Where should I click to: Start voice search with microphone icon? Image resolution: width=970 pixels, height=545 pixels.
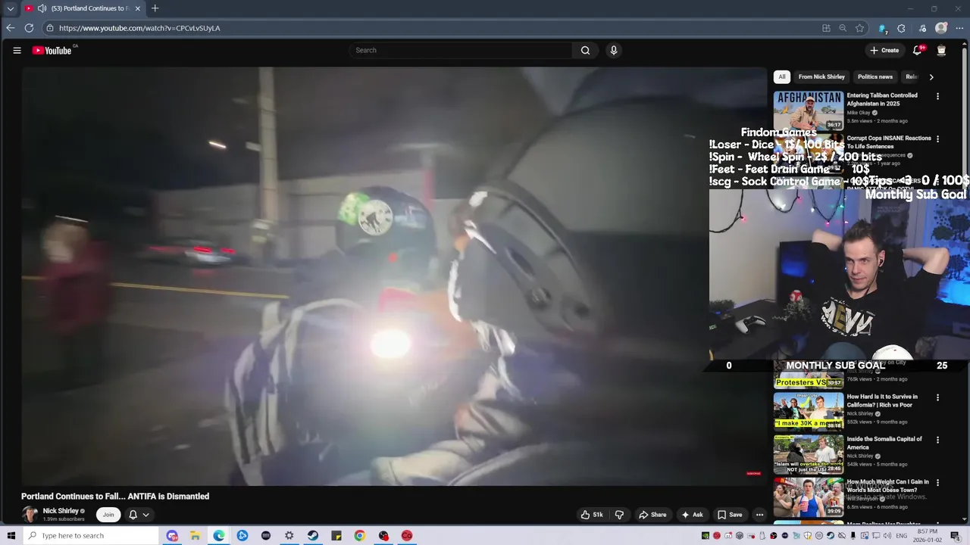(614, 51)
